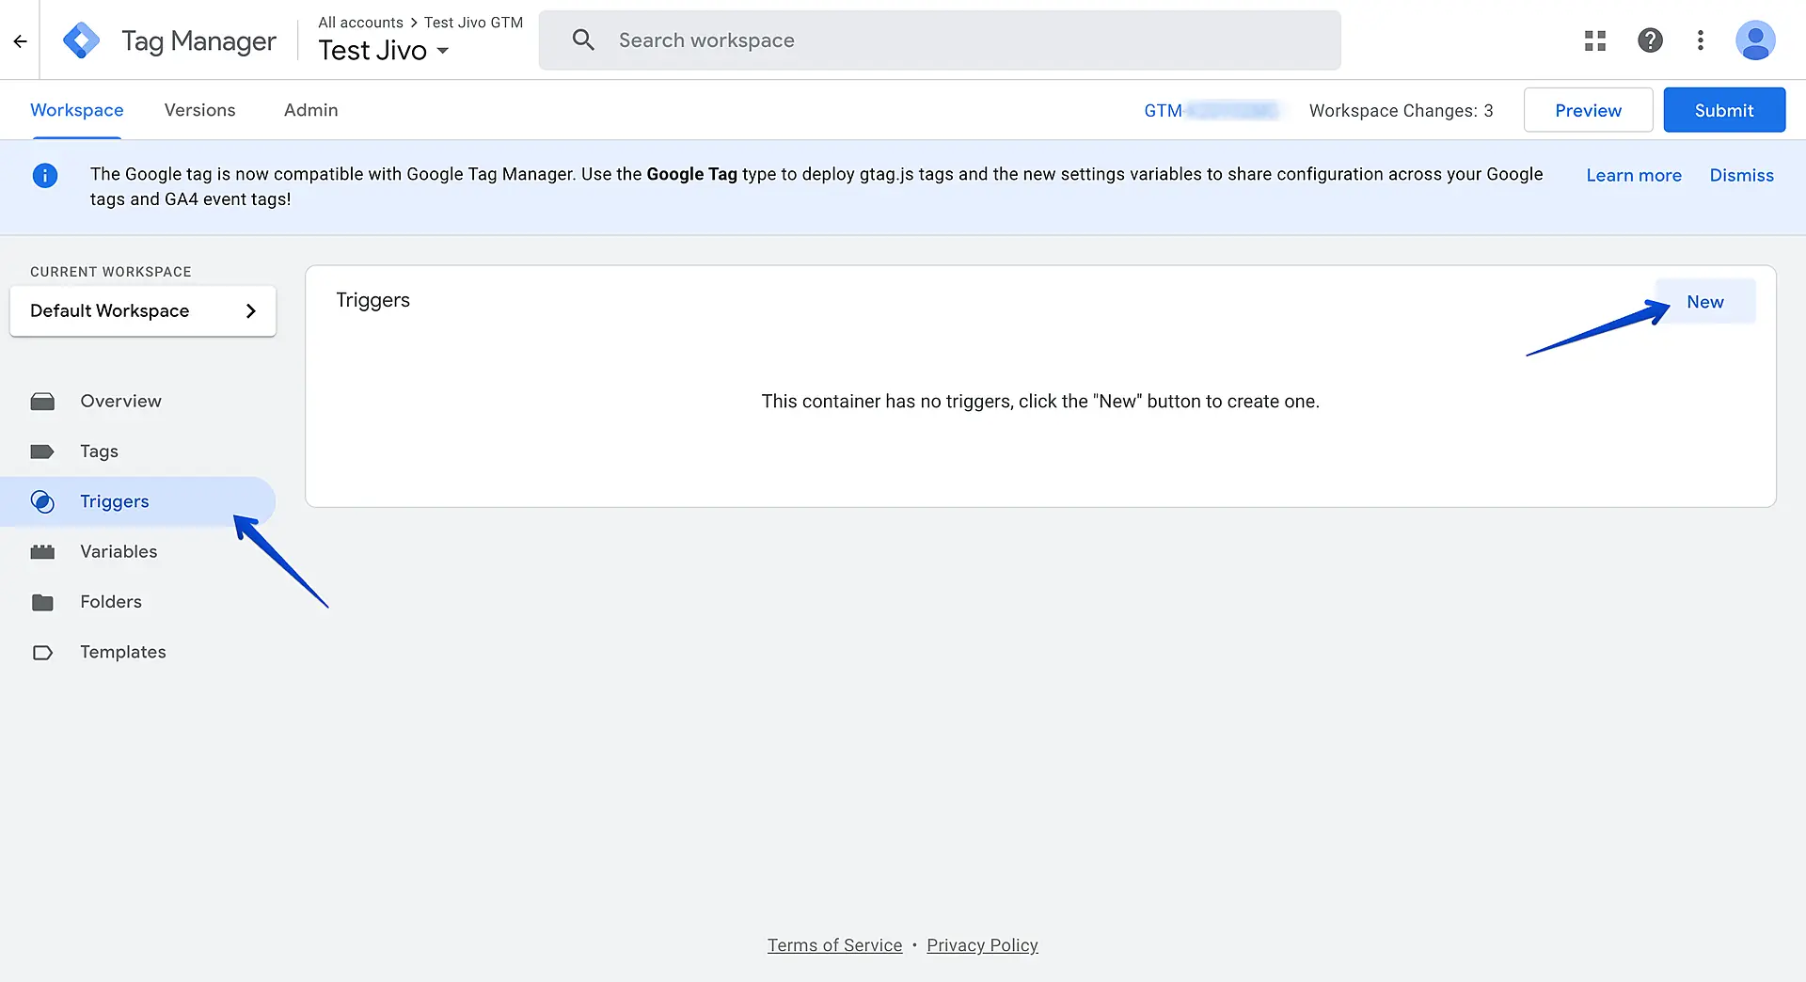Open the three-dot more options menu

[1700, 40]
